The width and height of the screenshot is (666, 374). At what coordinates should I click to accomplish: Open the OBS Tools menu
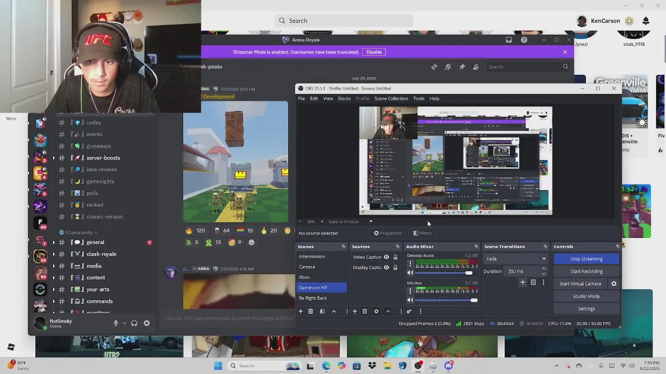point(419,99)
